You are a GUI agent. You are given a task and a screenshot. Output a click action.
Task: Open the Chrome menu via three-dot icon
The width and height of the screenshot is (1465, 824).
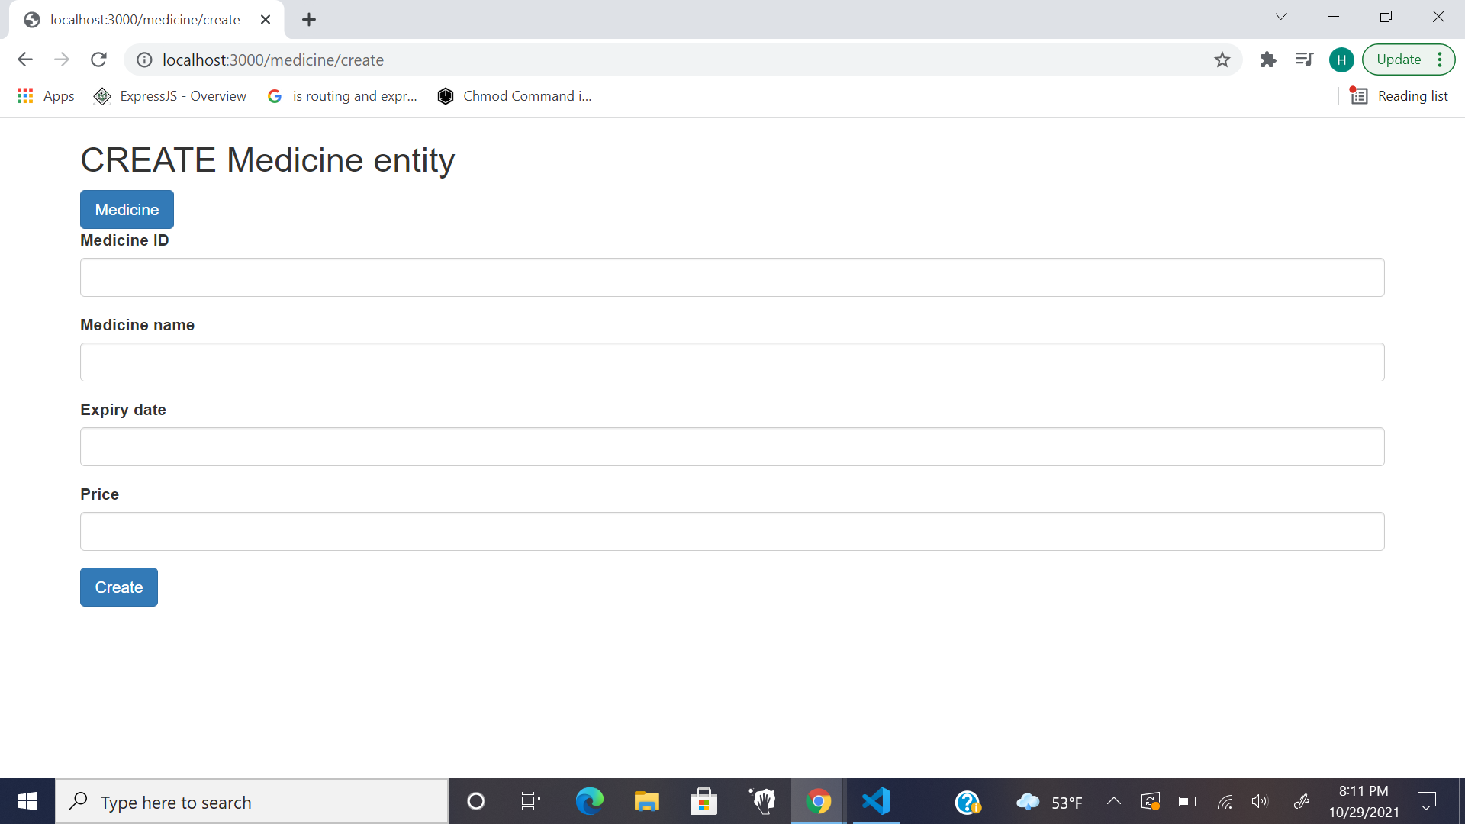point(1441,60)
